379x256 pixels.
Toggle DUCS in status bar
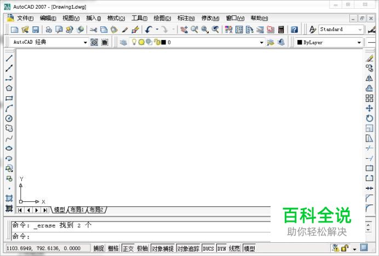[208, 248]
